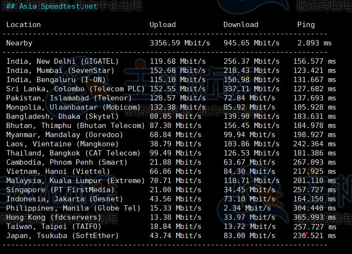Select the India, Mumbai (SevenStar) entry
The height and width of the screenshot is (254, 352).
pos(60,71)
